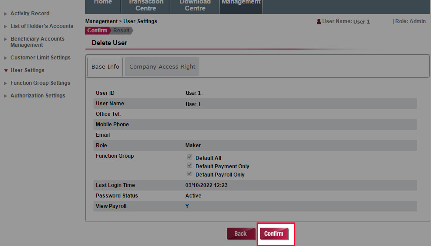The width and height of the screenshot is (431, 246).
Task: Collapse the User Settings red arrow
Action: (6, 71)
